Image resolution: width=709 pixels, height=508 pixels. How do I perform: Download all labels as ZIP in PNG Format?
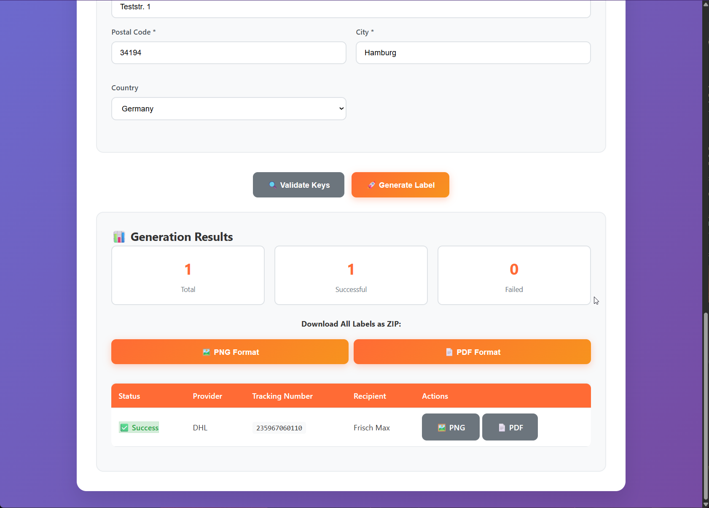click(230, 351)
